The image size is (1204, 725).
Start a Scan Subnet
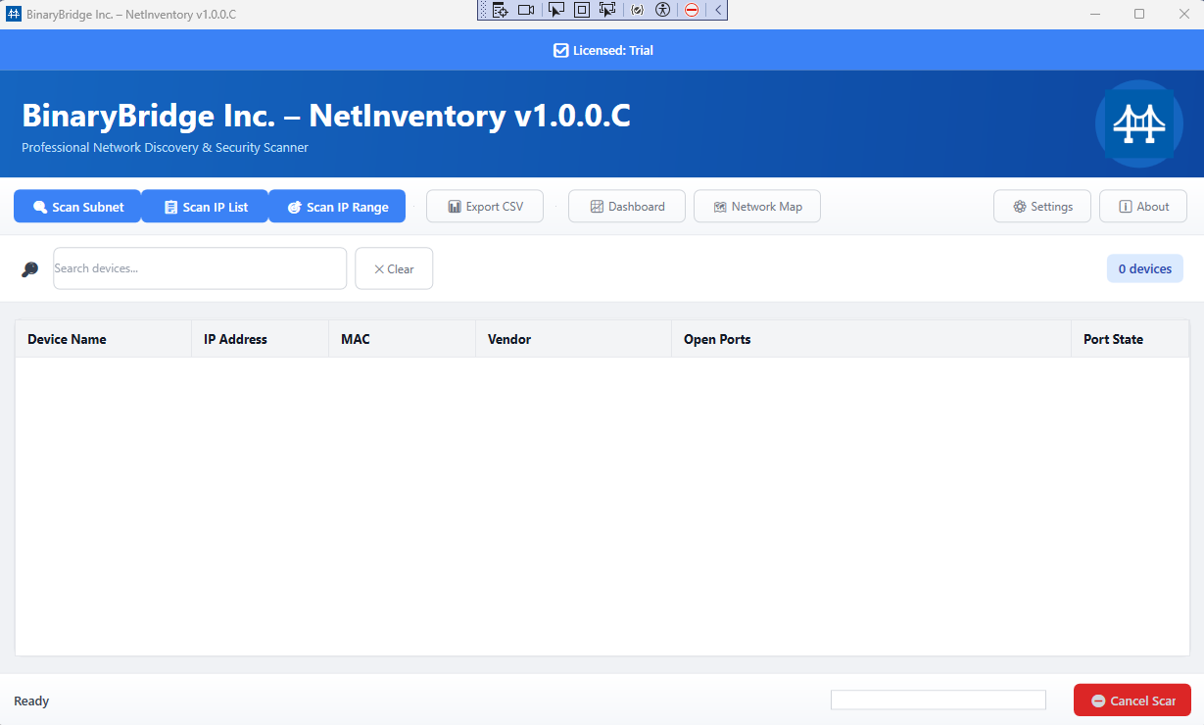(77, 206)
